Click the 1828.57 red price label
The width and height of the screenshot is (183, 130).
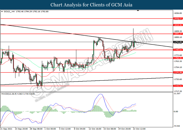click(178, 18)
